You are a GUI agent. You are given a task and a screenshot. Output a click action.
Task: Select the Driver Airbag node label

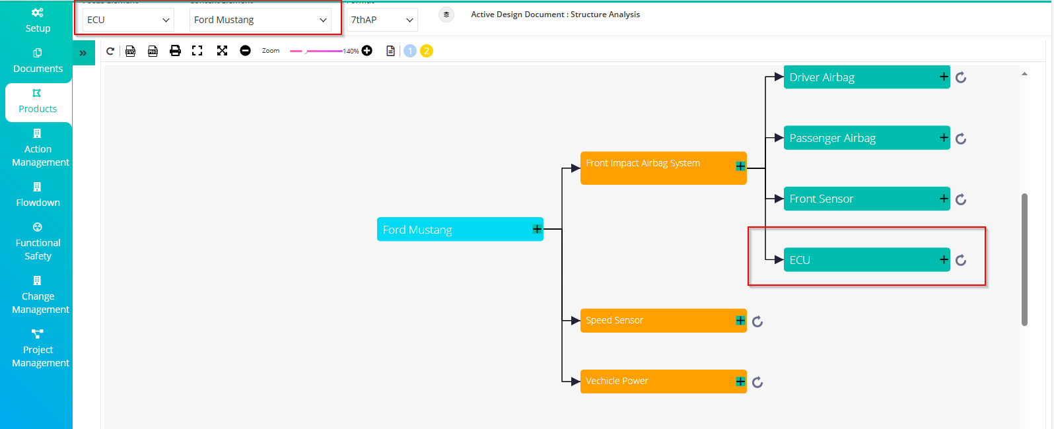coord(822,77)
